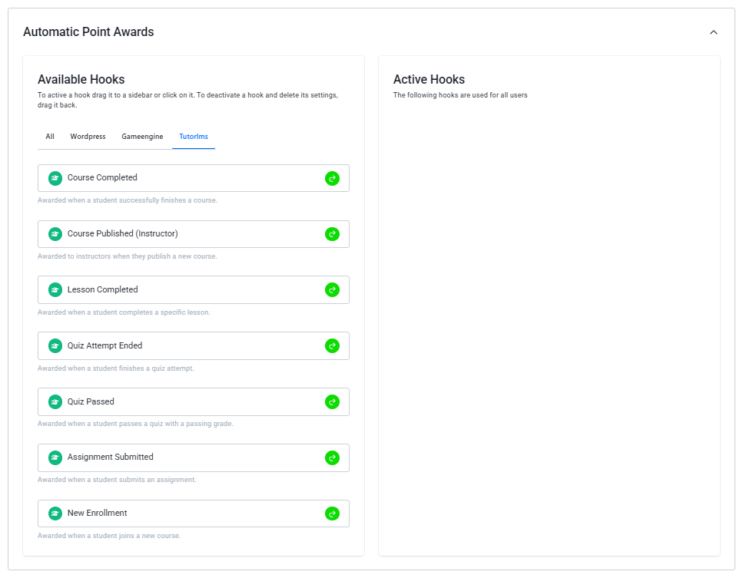This screenshot has width=743, height=578.
Task: Click the graduation cap icon beside Quiz Passed
Action: tap(55, 402)
